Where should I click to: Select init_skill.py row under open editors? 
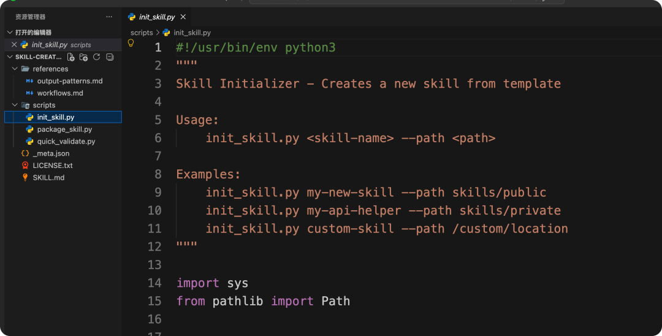(x=63, y=44)
